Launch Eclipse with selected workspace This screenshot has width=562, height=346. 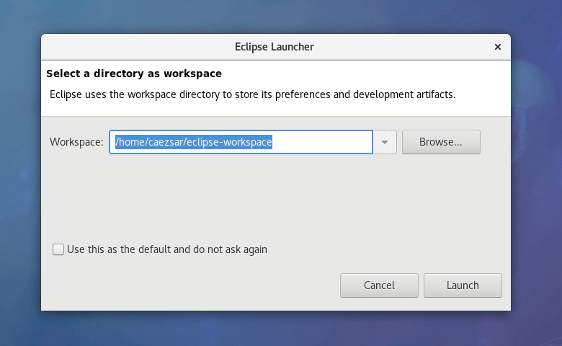[x=463, y=285]
